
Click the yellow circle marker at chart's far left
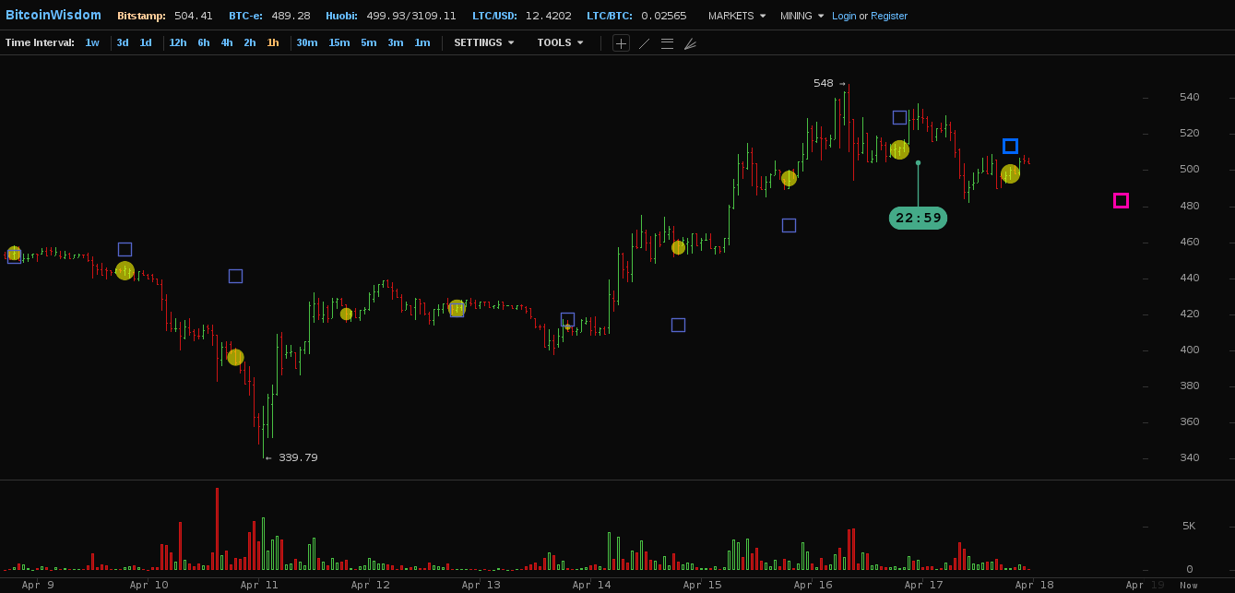14,253
